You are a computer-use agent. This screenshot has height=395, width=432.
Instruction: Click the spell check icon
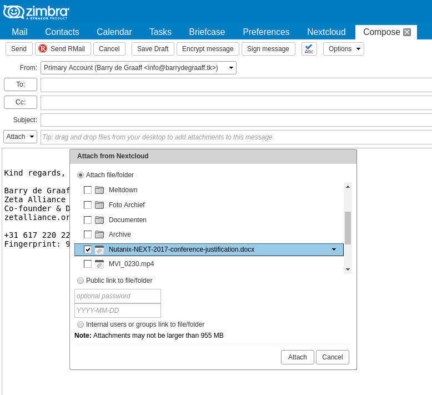pyautogui.click(x=309, y=49)
